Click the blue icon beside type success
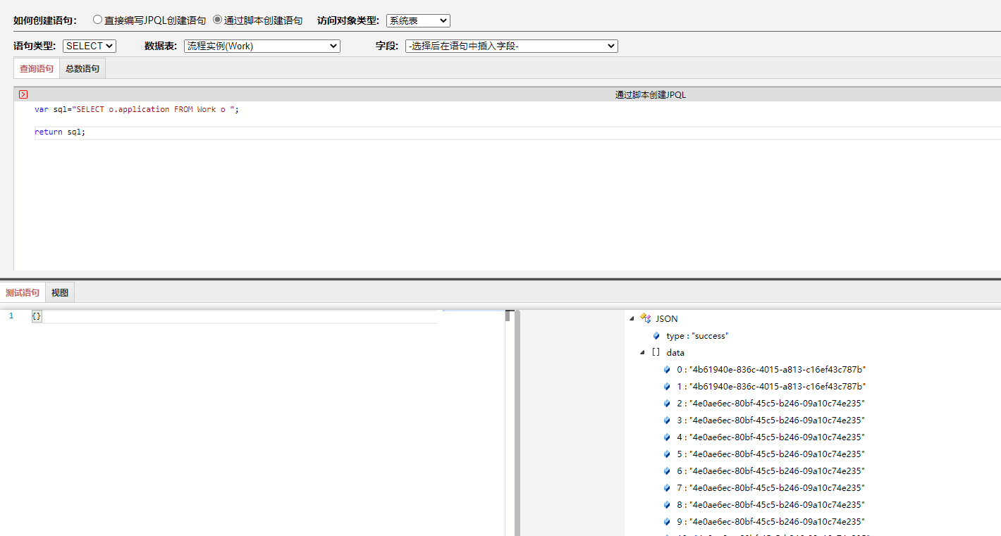 [x=657, y=336]
